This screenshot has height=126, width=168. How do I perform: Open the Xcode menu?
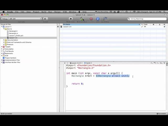click(x=10, y=12)
